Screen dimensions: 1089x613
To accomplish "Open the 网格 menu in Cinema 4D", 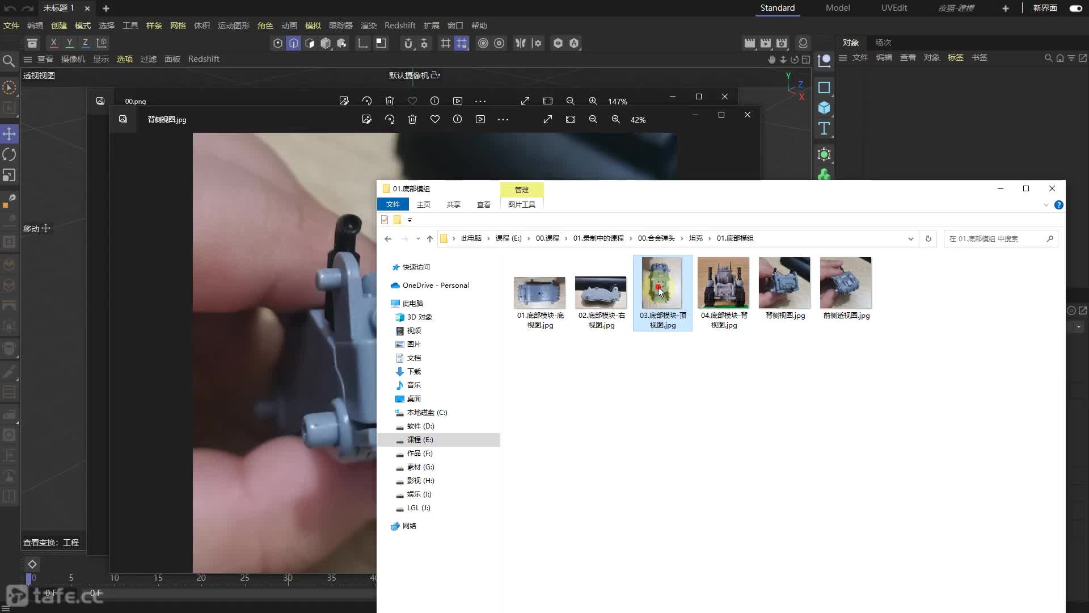I will tap(178, 26).
